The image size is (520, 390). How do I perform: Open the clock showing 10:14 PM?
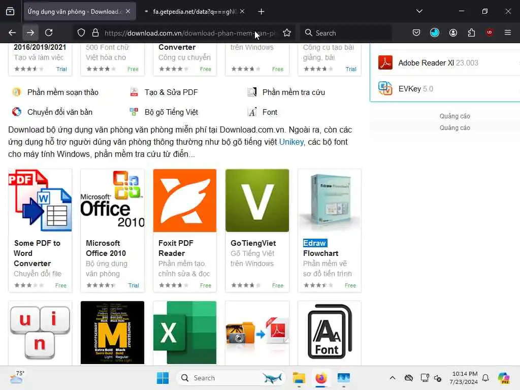click(464, 378)
